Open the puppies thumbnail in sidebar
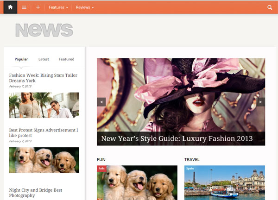 click(x=44, y=160)
